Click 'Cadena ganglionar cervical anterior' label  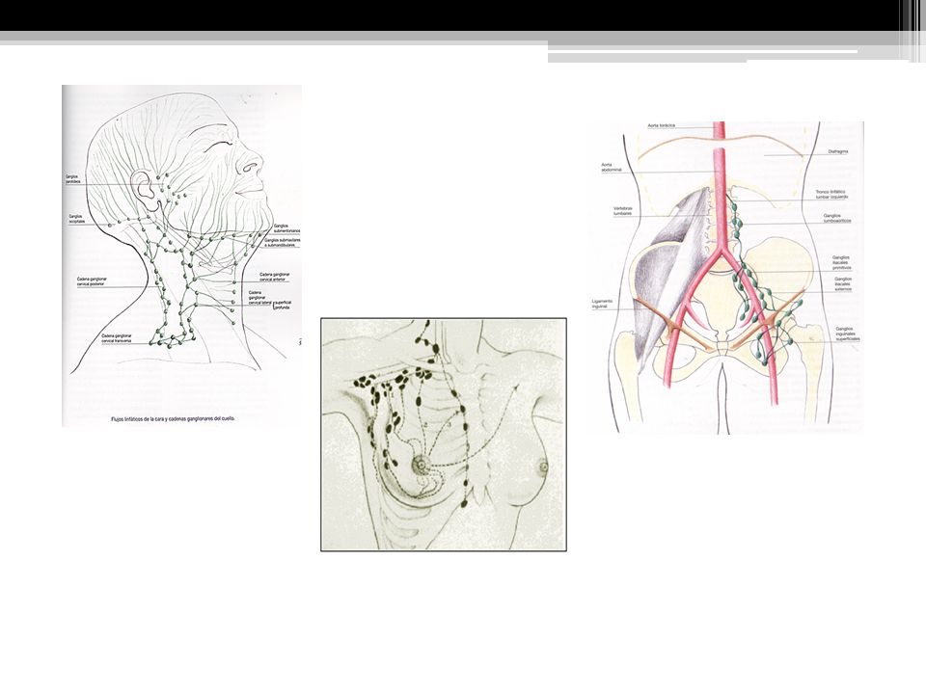[275, 277]
